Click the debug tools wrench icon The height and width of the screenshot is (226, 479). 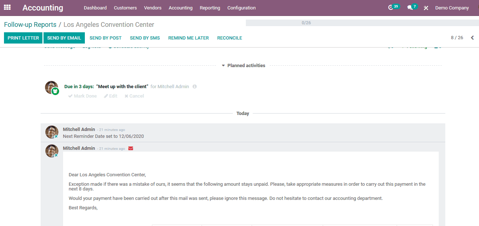click(426, 8)
